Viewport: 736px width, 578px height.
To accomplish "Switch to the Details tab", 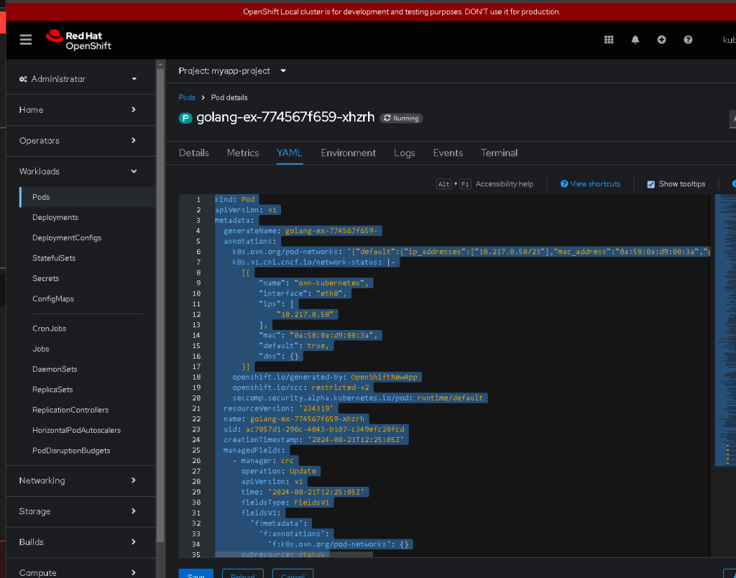I will coord(194,153).
